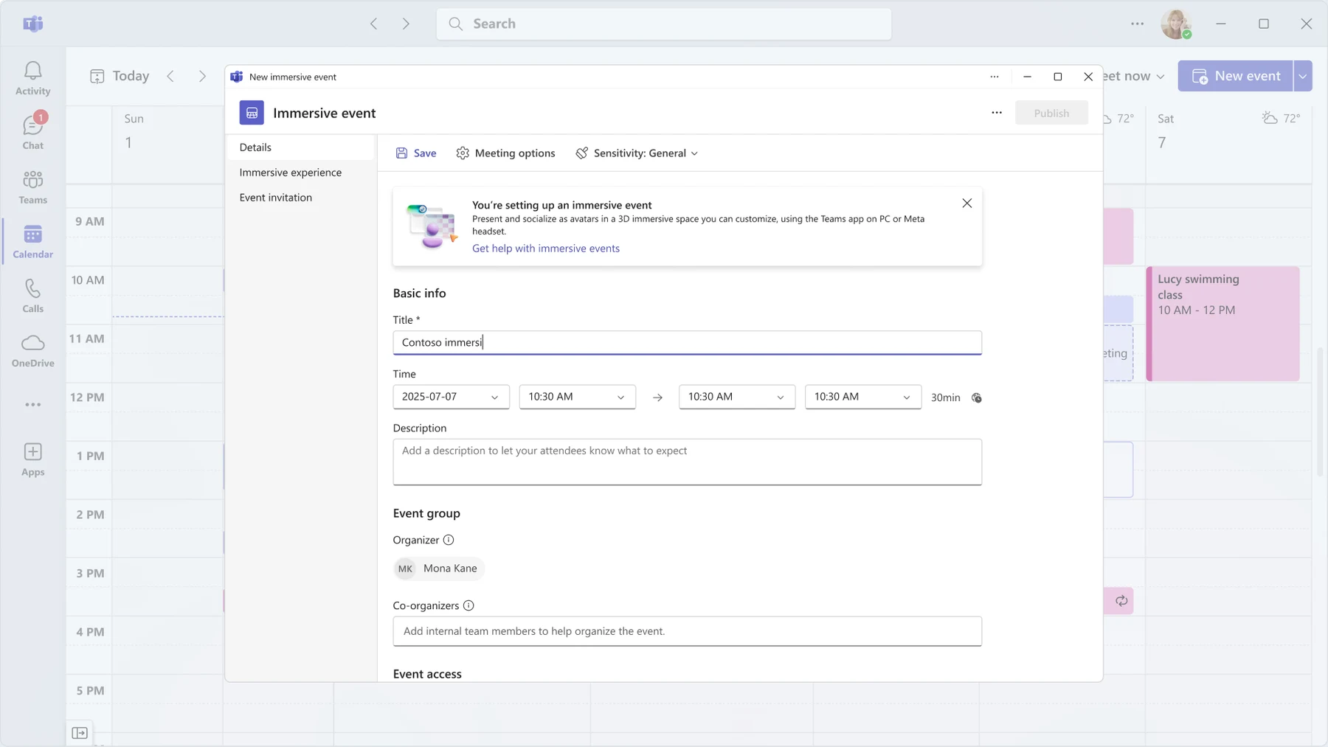Dismiss the immersive event info banner
This screenshot has height=747, width=1328.
coord(966,204)
